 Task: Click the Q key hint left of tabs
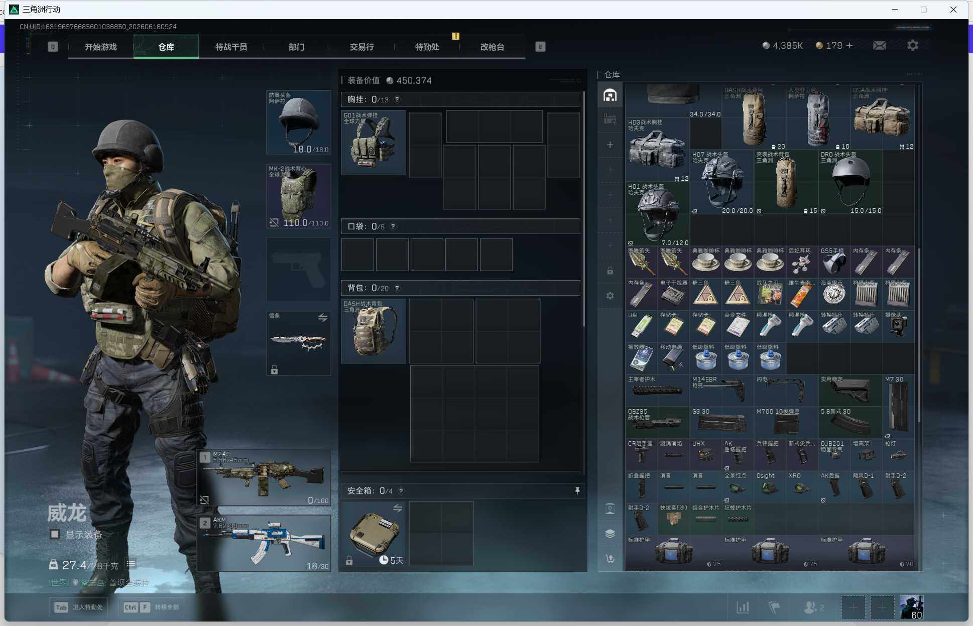click(x=53, y=47)
